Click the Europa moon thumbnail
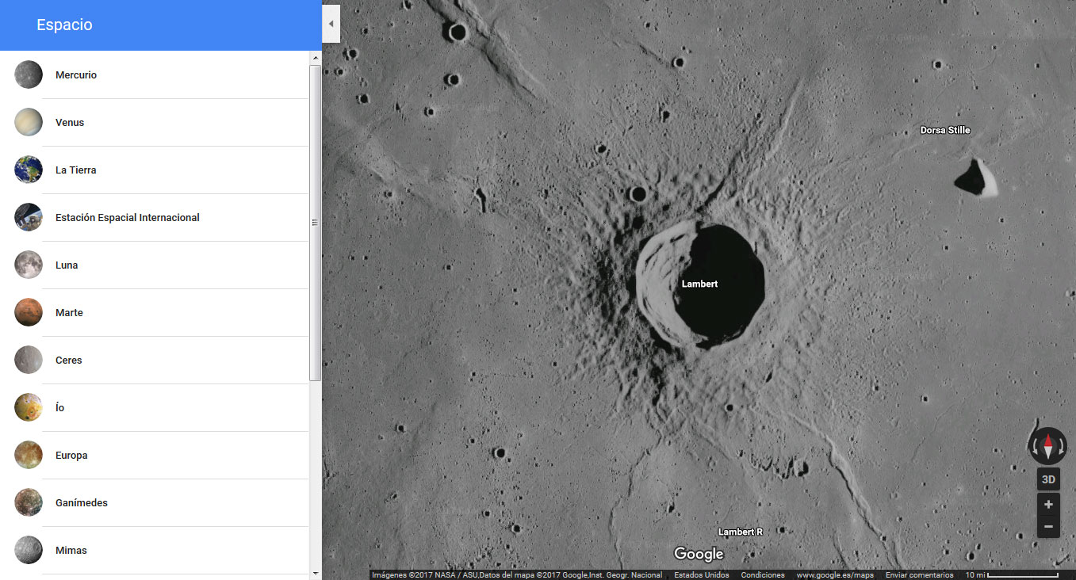The height and width of the screenshot is (580, 1076). (29, 455)
